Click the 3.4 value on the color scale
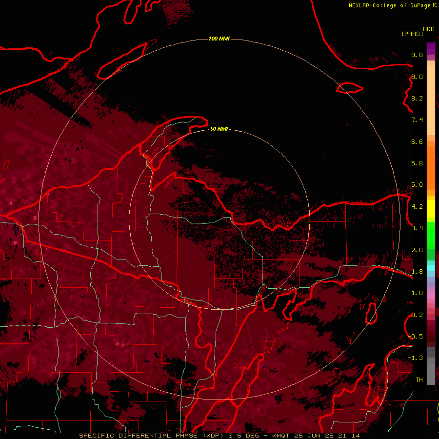439x439 pixels. click(x=417, y=228)
